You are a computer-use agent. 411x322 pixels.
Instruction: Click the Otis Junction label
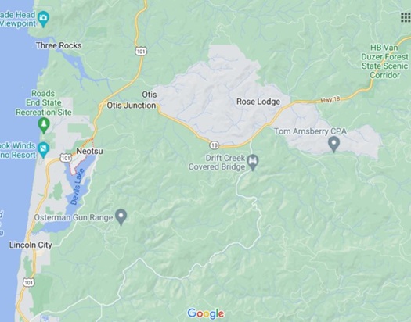(132, 106)
